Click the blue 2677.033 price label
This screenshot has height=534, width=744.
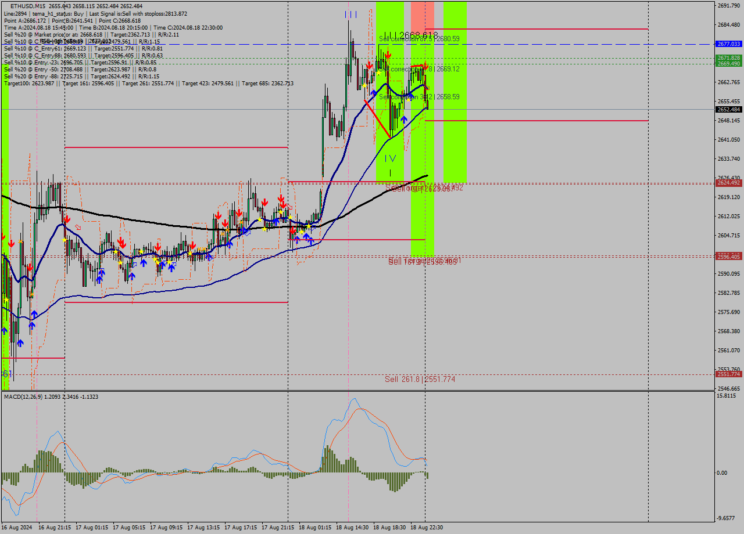pyautogui.click(x=728, y=44)
